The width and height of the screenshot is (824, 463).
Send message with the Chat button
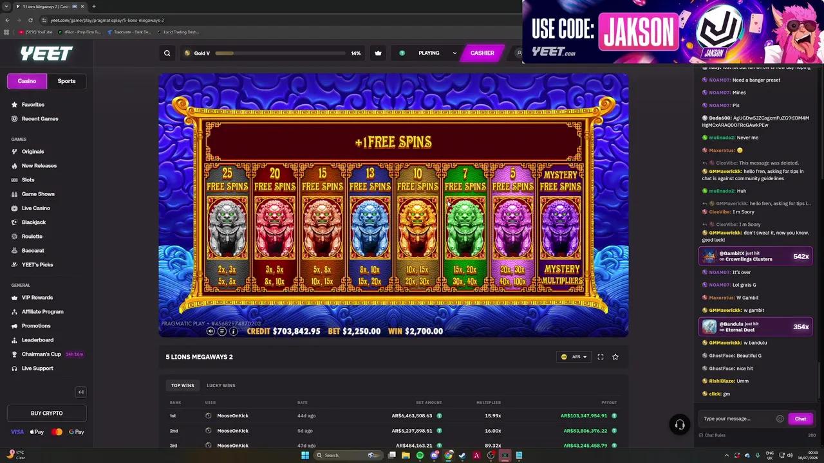point(800,419)
